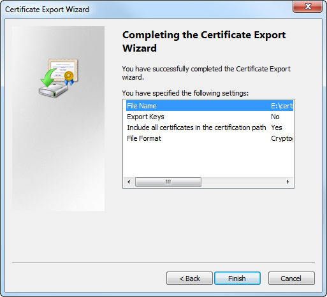
Task: Click the scrollbar's left arrow
Action: coord(129,182)
